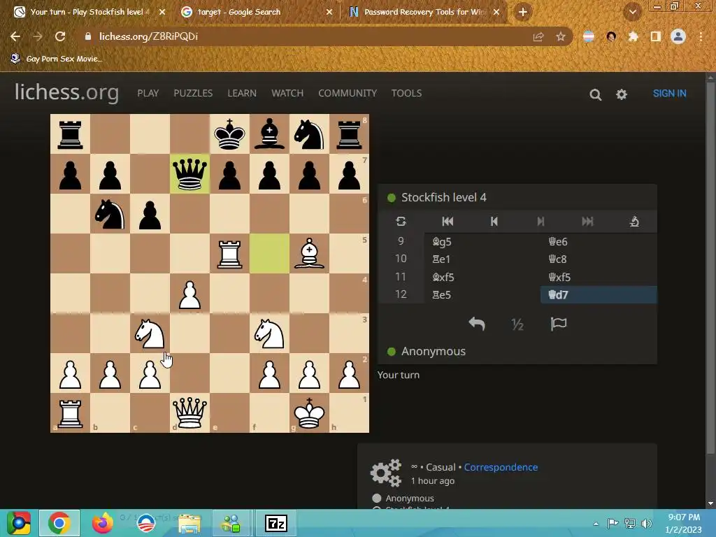
Task: Step back one move in the move list
Action: point(494,222)
